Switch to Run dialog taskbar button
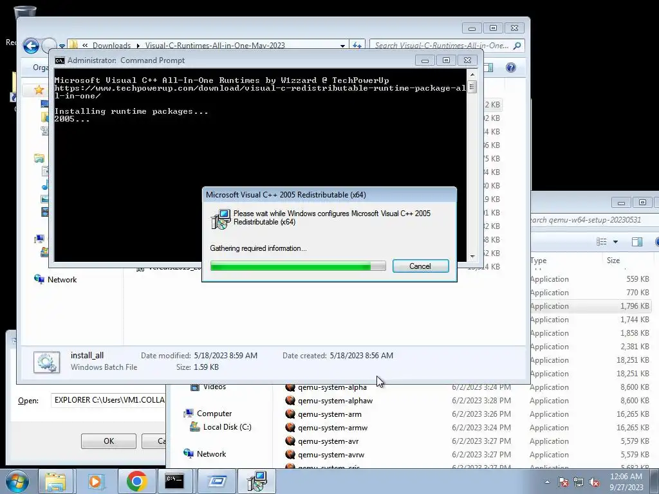This screenshot has width=659, height=494. [x=217, y=481]
